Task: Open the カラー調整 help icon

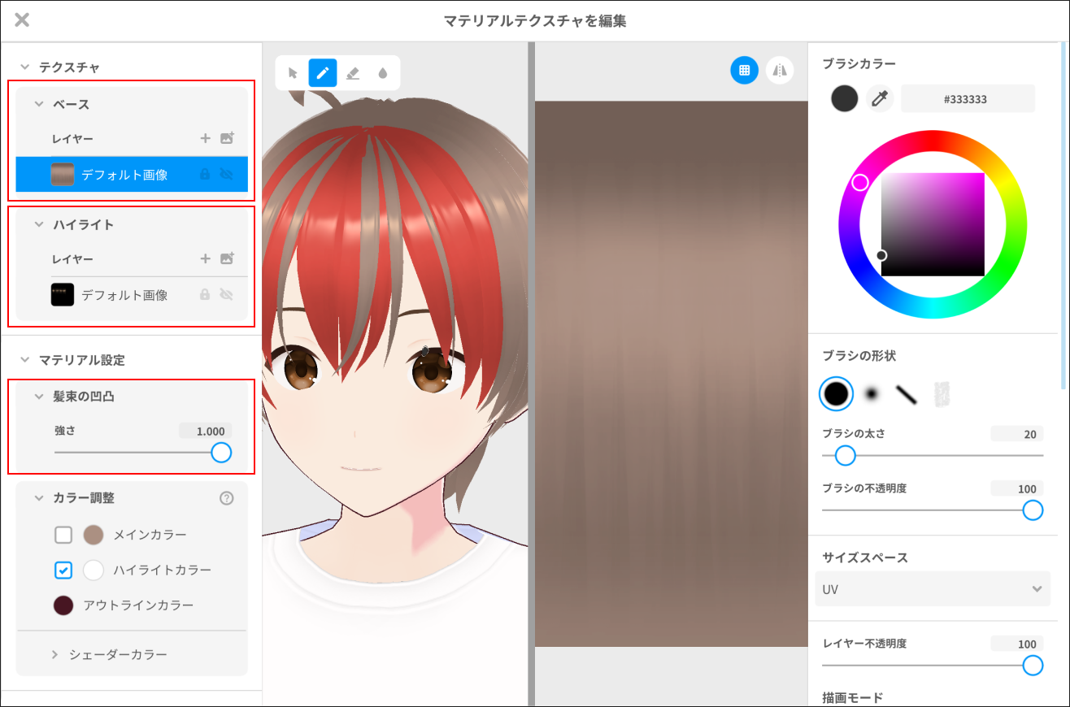Action: (x=227, y=498)
